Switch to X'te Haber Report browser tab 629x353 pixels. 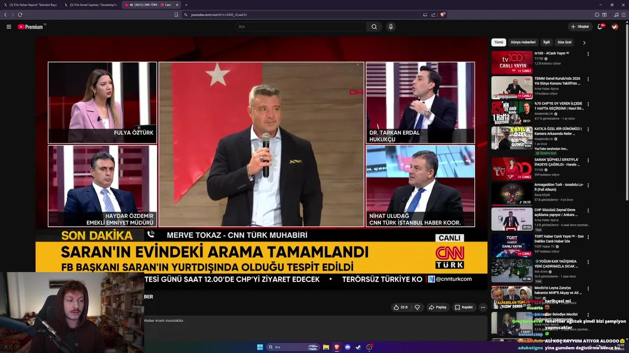click(30, 5)
